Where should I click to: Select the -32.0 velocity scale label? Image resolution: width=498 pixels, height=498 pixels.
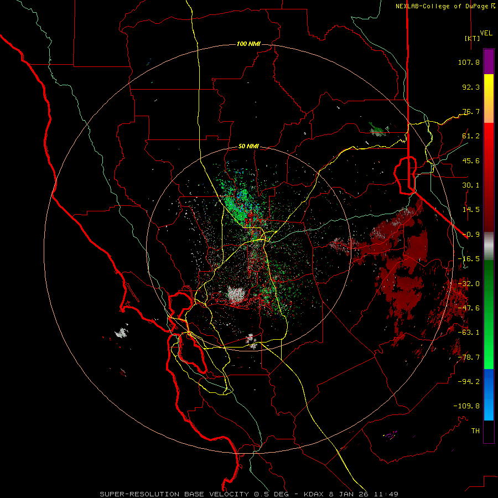coord(469,284)
